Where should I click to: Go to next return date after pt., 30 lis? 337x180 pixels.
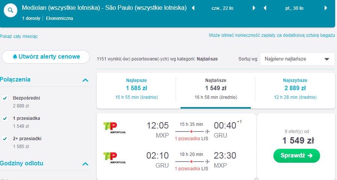click(x=326, y=8)
